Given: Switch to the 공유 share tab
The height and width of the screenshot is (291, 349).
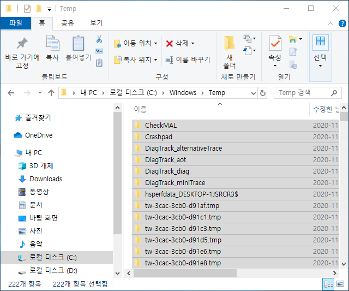Looking at the screenshot, I should [x=68, y=23].
